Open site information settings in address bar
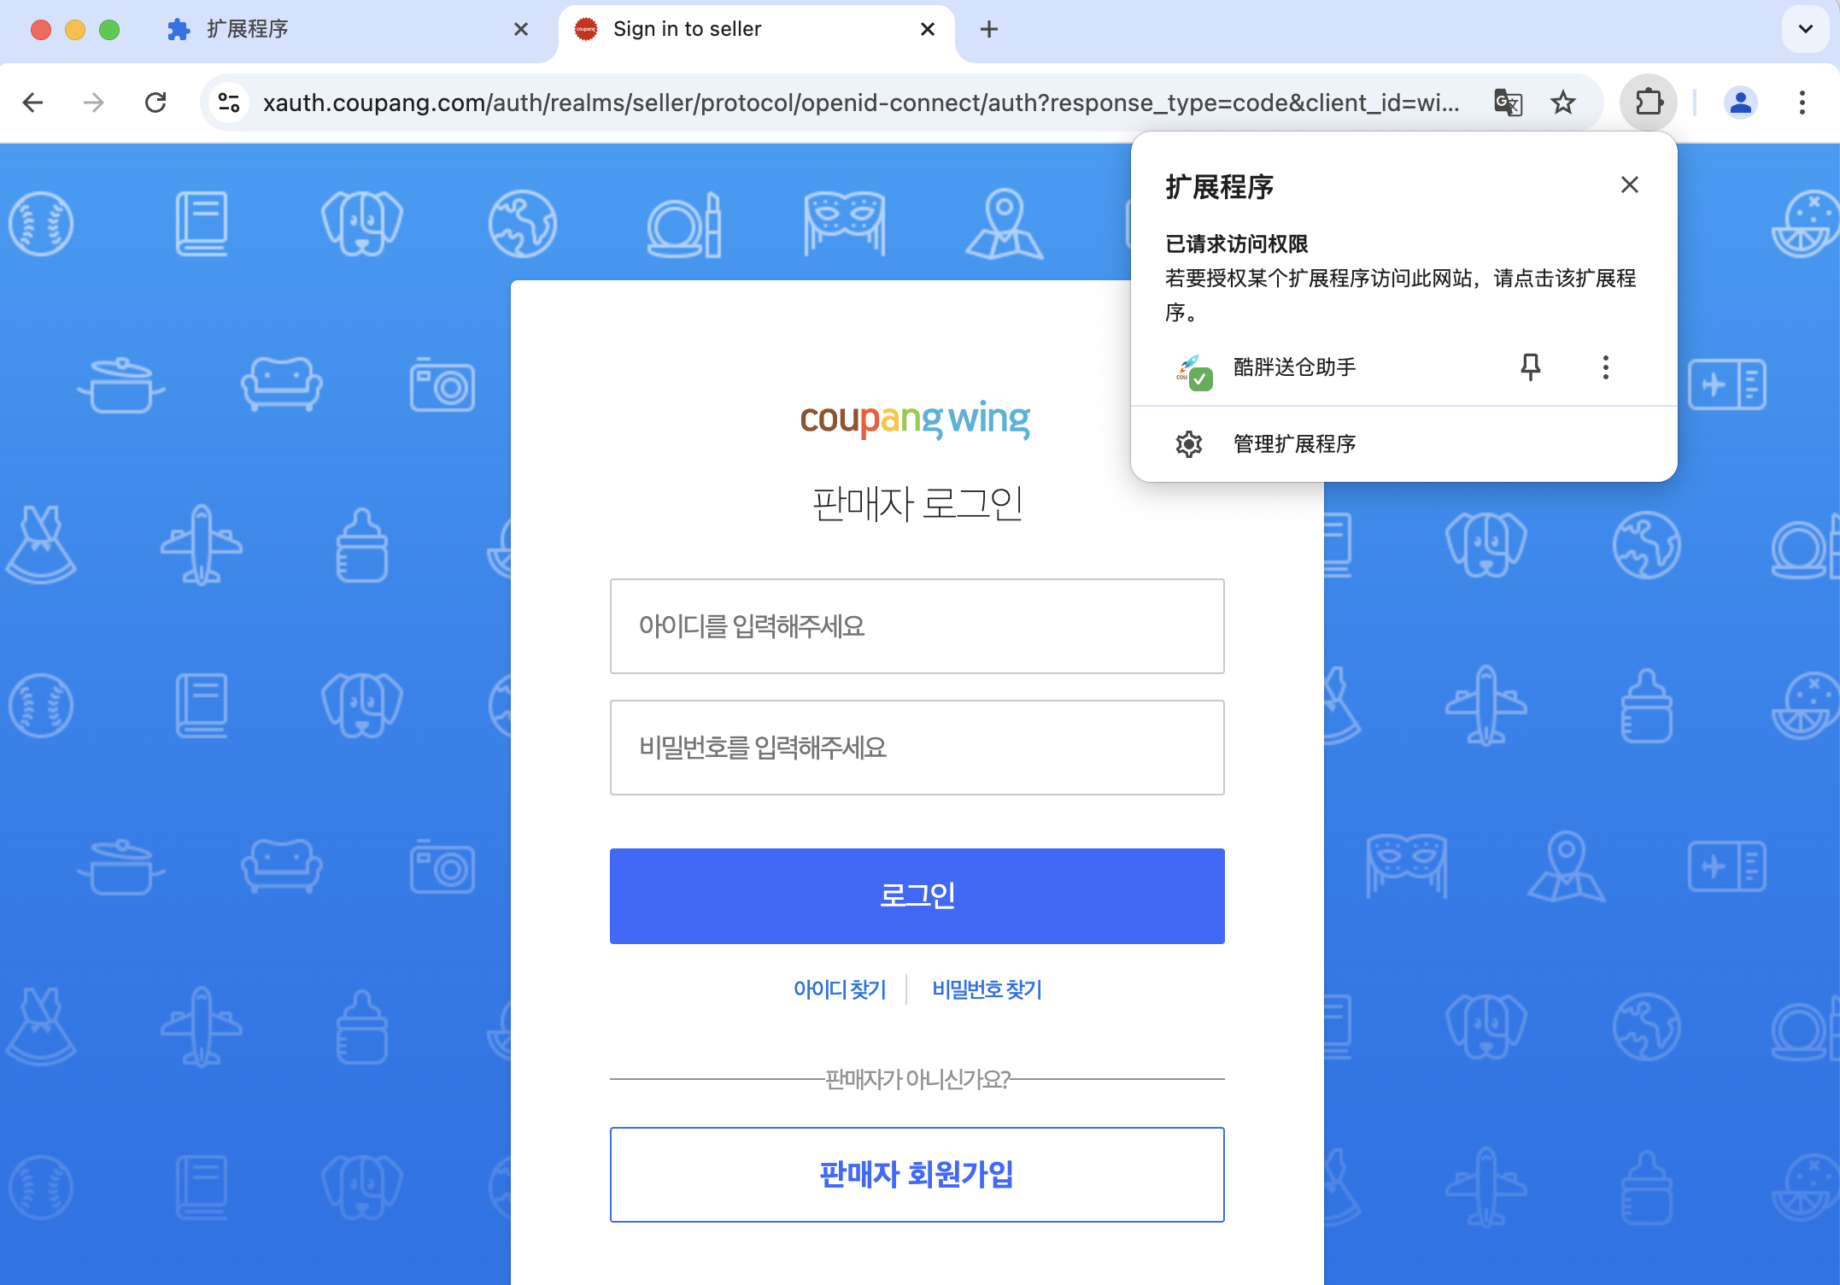 tap(227, 103)
